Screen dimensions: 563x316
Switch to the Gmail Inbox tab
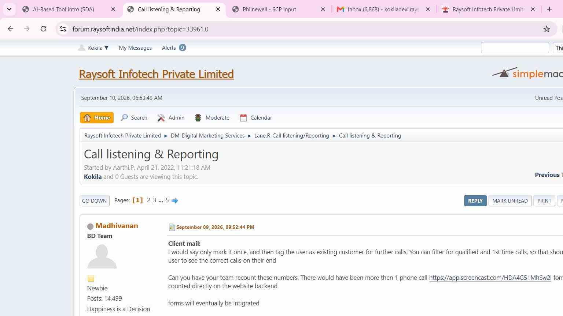tap(383, 9)
